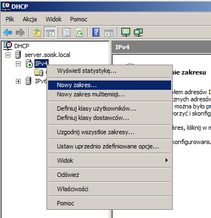211x218 pixels.
Task: Select Nowy zakres multiemisji… menu entry
Action: 109,94
